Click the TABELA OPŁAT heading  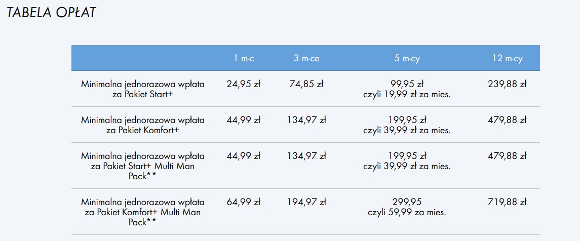pos(51,13)
